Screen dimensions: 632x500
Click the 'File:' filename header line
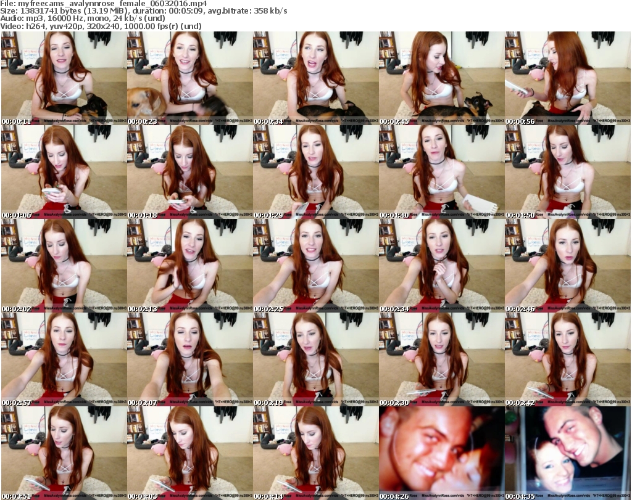pyautogui.click(x=104, y=4)
